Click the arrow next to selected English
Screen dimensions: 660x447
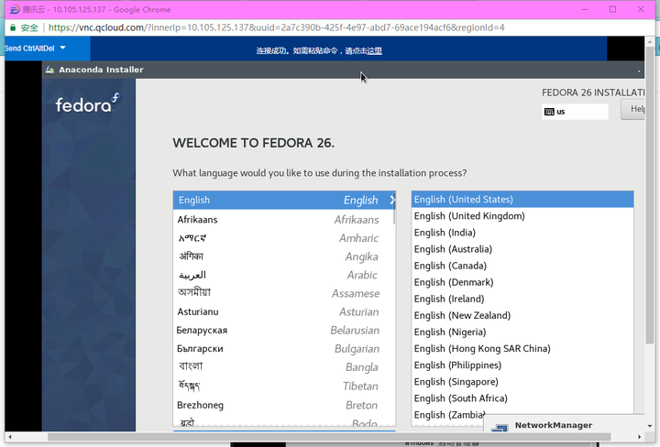click(392, 200)
